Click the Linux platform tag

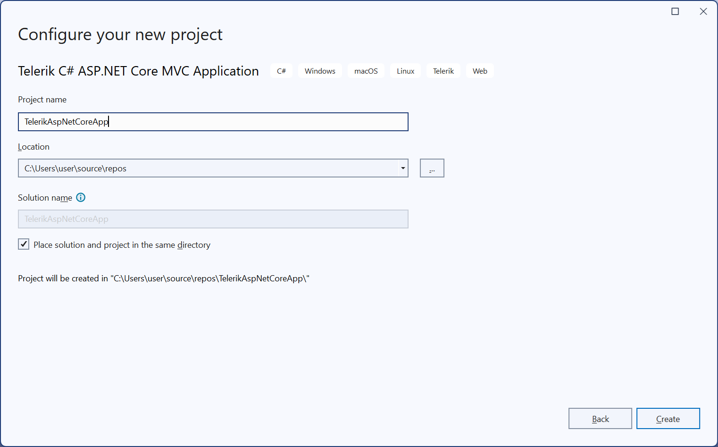click(405, 70)
